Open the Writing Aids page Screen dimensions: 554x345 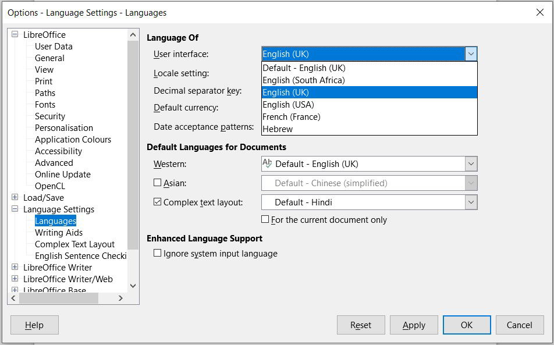point(59,233)
